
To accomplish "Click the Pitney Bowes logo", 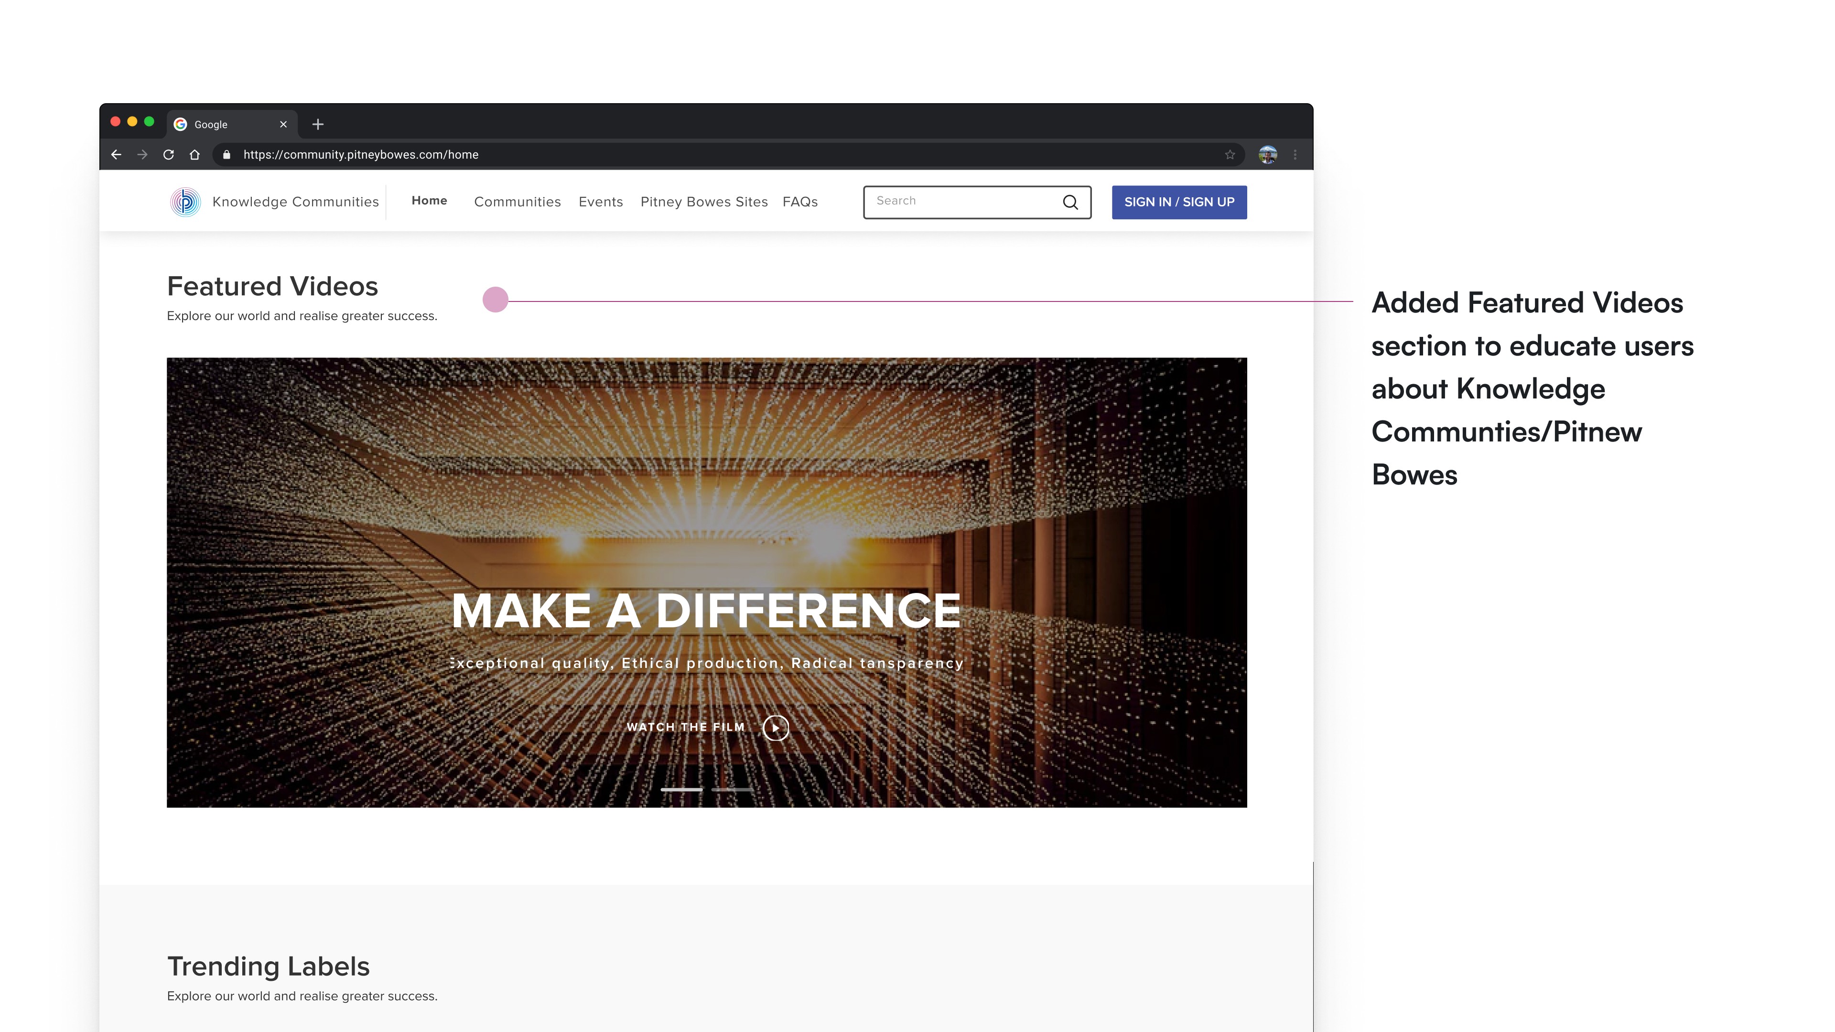I will point(185,202).
